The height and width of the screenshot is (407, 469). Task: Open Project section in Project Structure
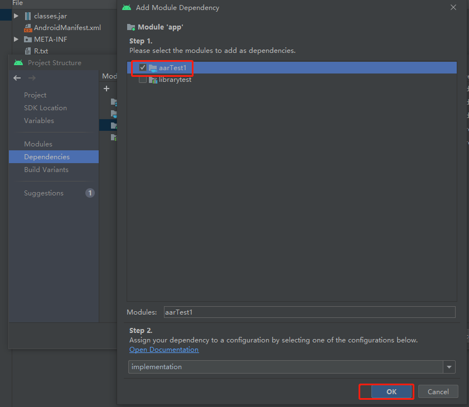pos(35,95)
